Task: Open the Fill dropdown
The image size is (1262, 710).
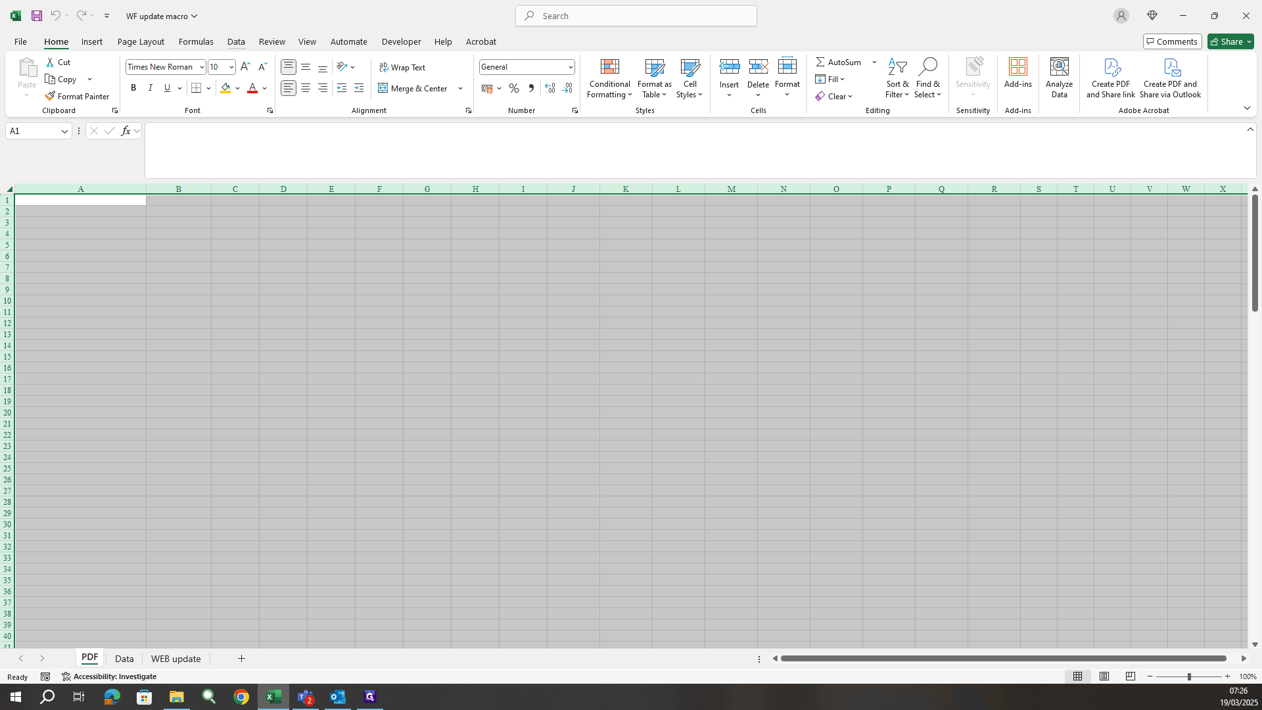Action: (830, 79)
